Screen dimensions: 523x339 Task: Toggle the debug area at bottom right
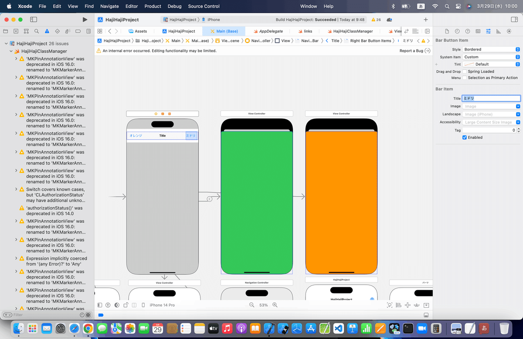[x=426, y=315]
